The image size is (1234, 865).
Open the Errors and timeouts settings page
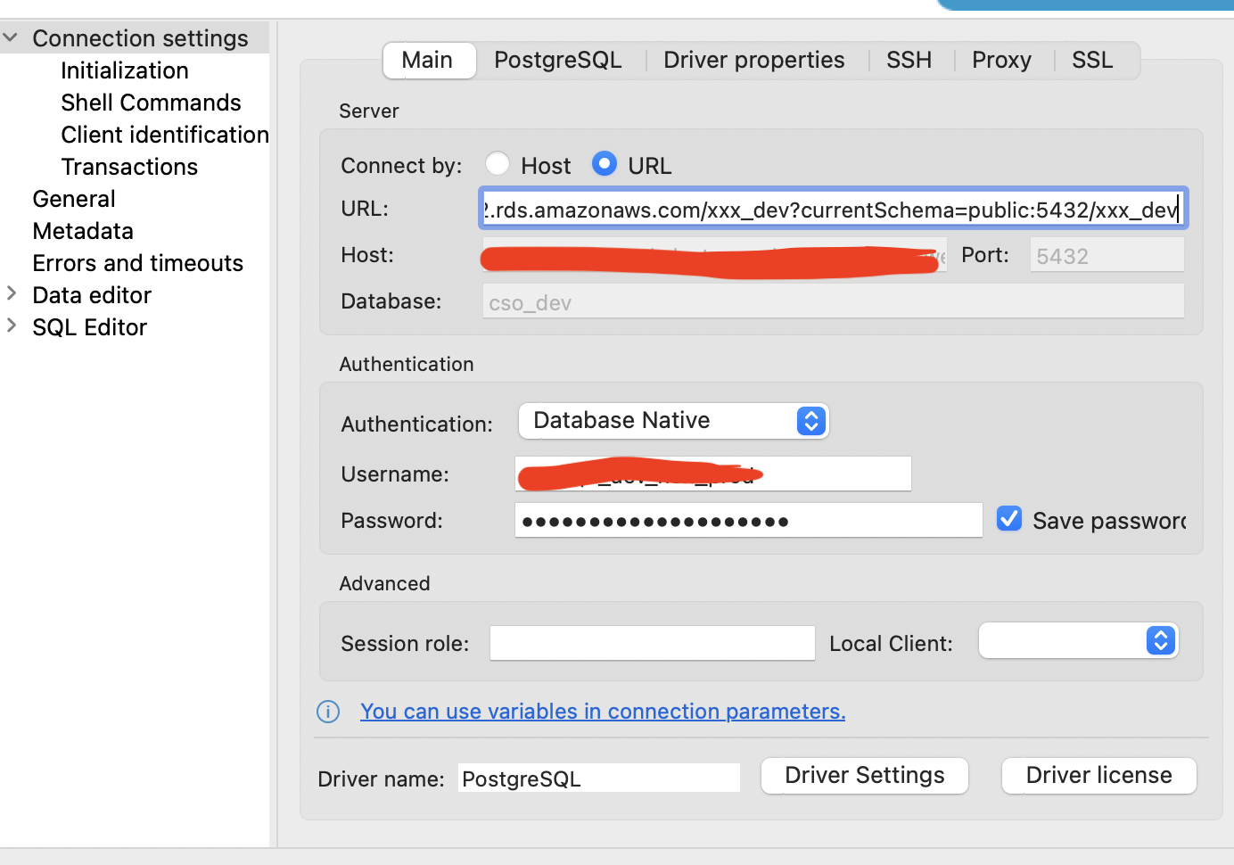[137, 263]
